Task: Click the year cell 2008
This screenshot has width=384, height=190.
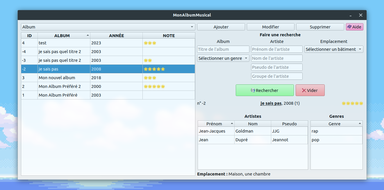Action: (x=116, y=69)
